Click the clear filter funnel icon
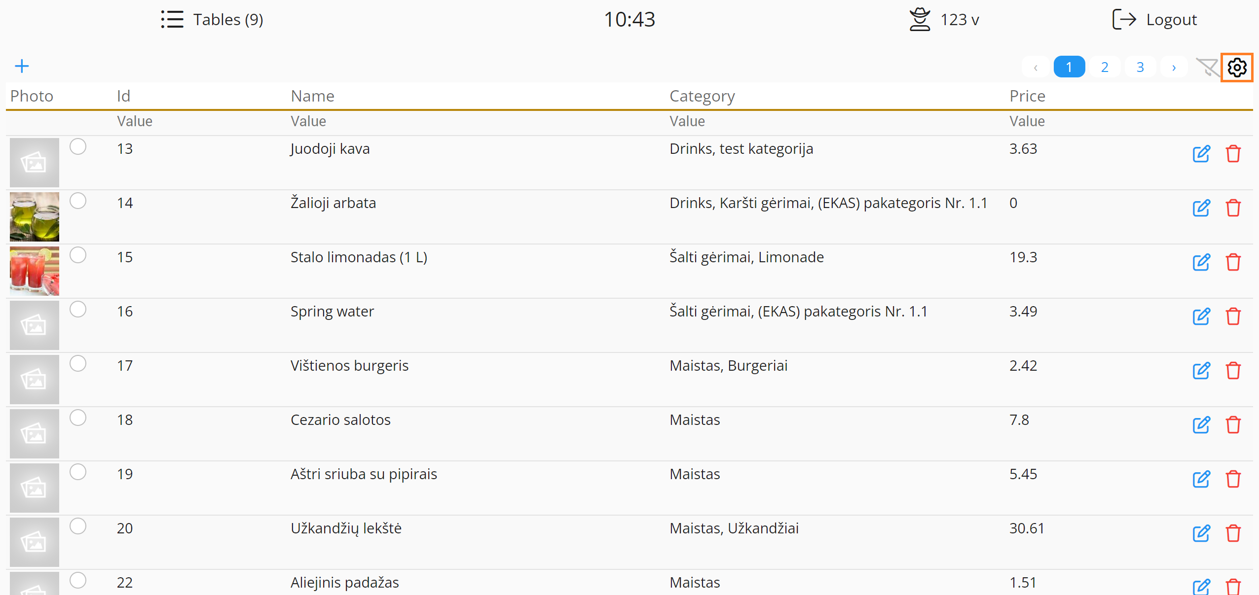1259x595 pixels. [x=1207, y=68]
